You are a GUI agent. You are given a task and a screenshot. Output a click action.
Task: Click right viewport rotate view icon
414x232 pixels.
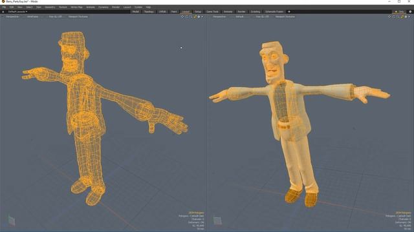(394, 17)
